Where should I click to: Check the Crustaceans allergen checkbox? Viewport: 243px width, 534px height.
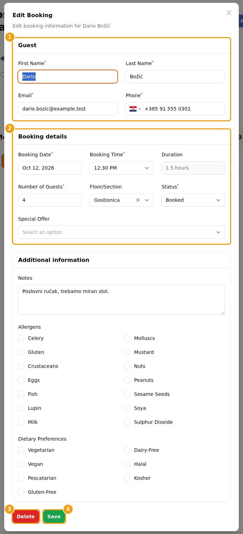tap(21, 366)
